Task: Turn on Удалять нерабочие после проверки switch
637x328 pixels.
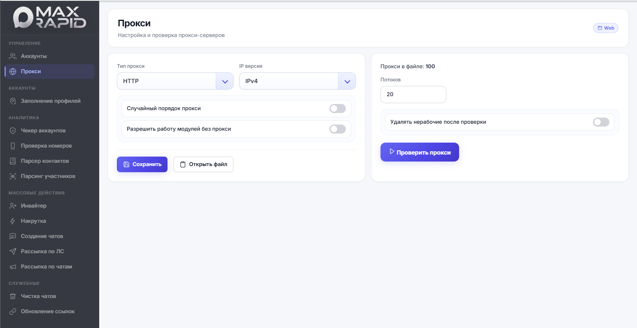Action: coord(601,122)
